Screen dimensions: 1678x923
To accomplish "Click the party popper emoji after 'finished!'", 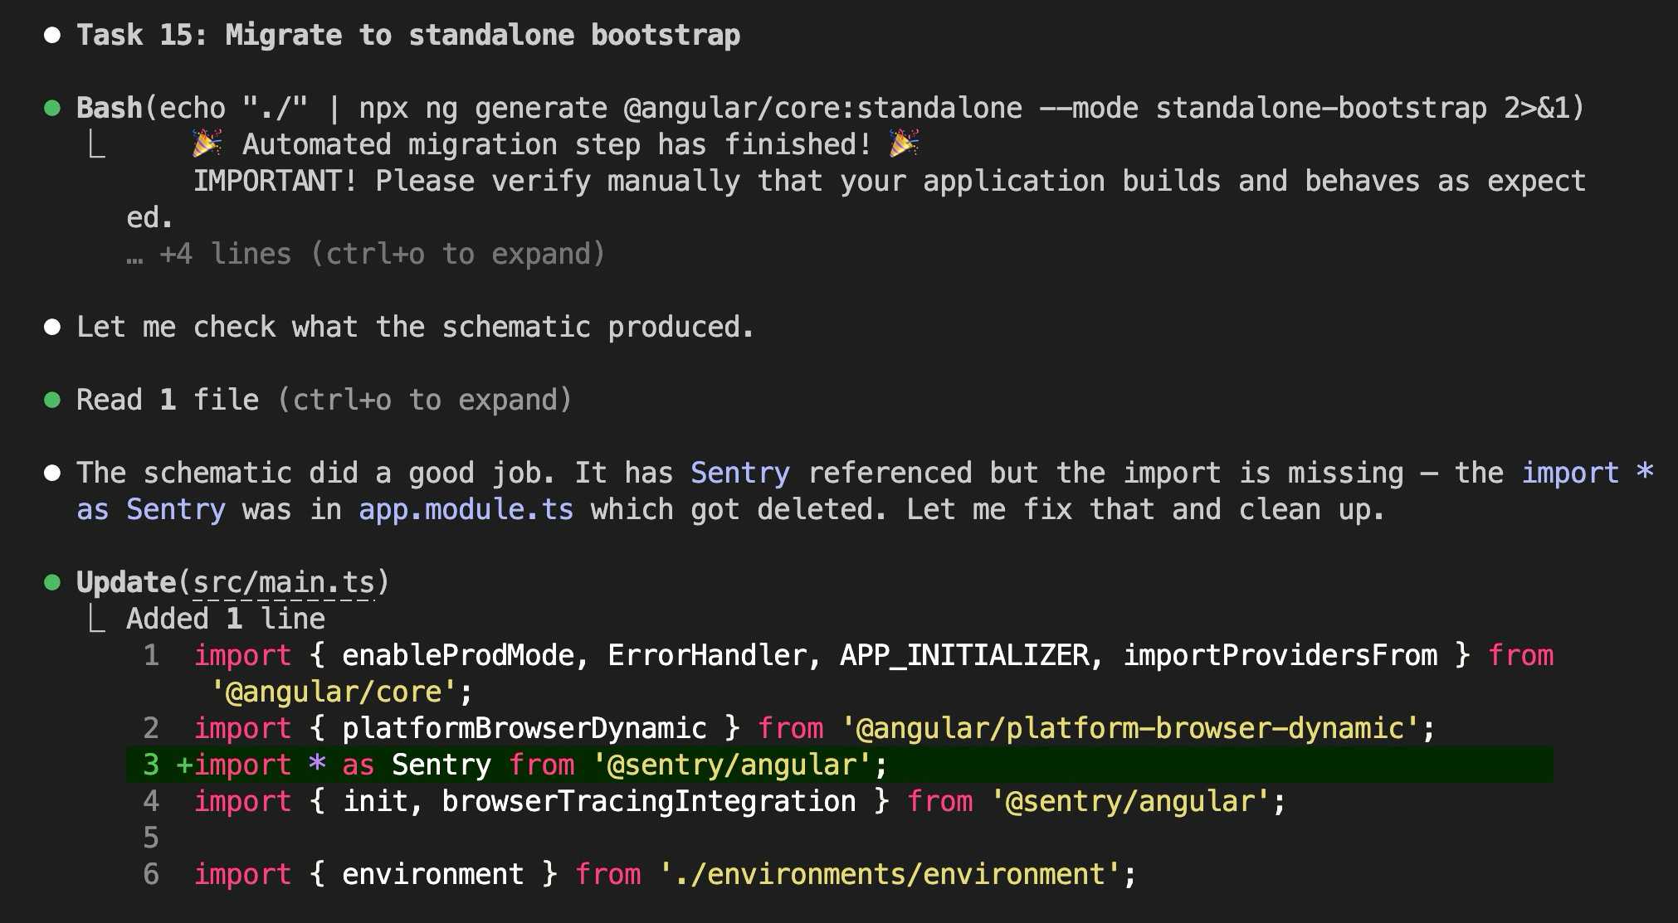I will (904, 144).
